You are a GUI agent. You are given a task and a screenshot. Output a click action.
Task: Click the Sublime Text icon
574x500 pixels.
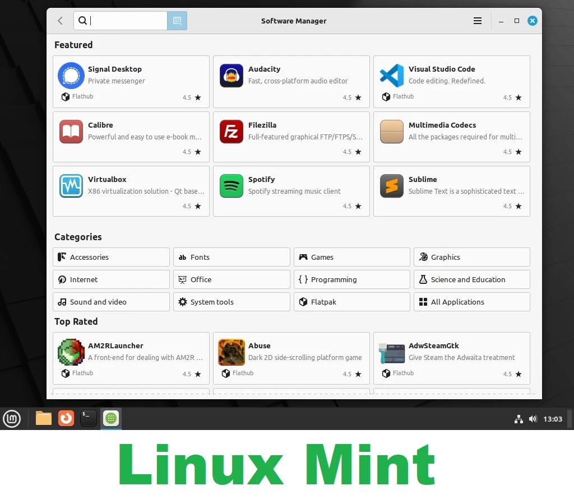coord(392,186)
